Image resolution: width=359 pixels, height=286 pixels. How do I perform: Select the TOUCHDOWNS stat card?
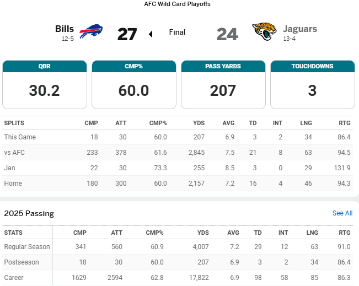tap(312, 84)
